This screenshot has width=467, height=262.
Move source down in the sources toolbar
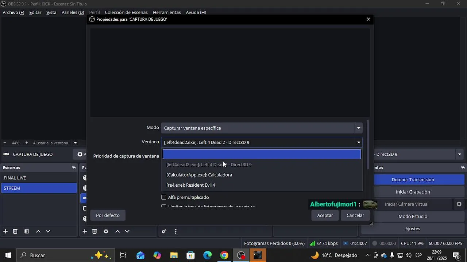tap(127, 231)
